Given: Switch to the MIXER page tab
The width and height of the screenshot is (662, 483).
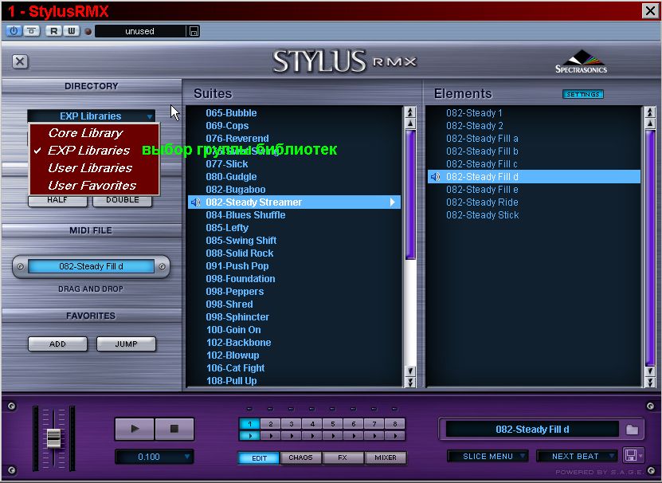Looking at the screenshot, I should pyautogui.click(x=386, y=457).
